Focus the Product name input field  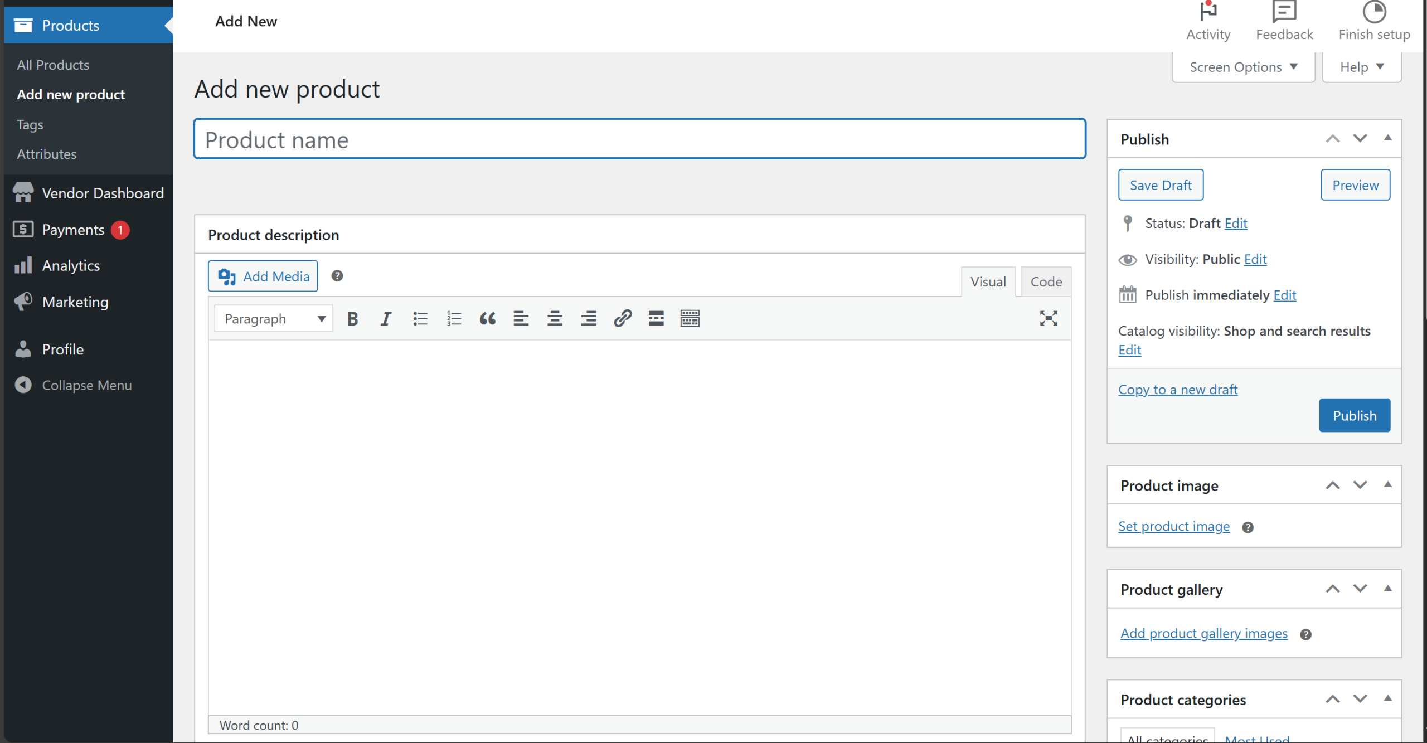coord(640,139)
